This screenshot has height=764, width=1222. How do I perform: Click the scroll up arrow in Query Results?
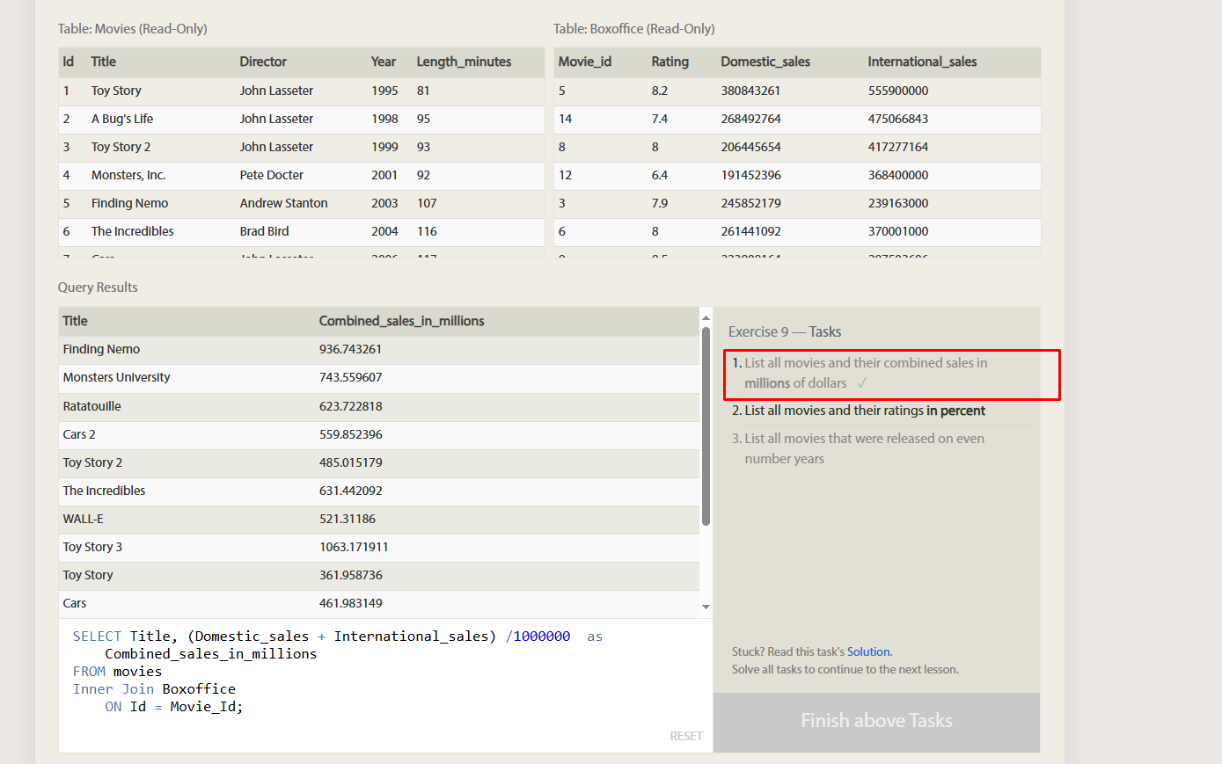706,317
